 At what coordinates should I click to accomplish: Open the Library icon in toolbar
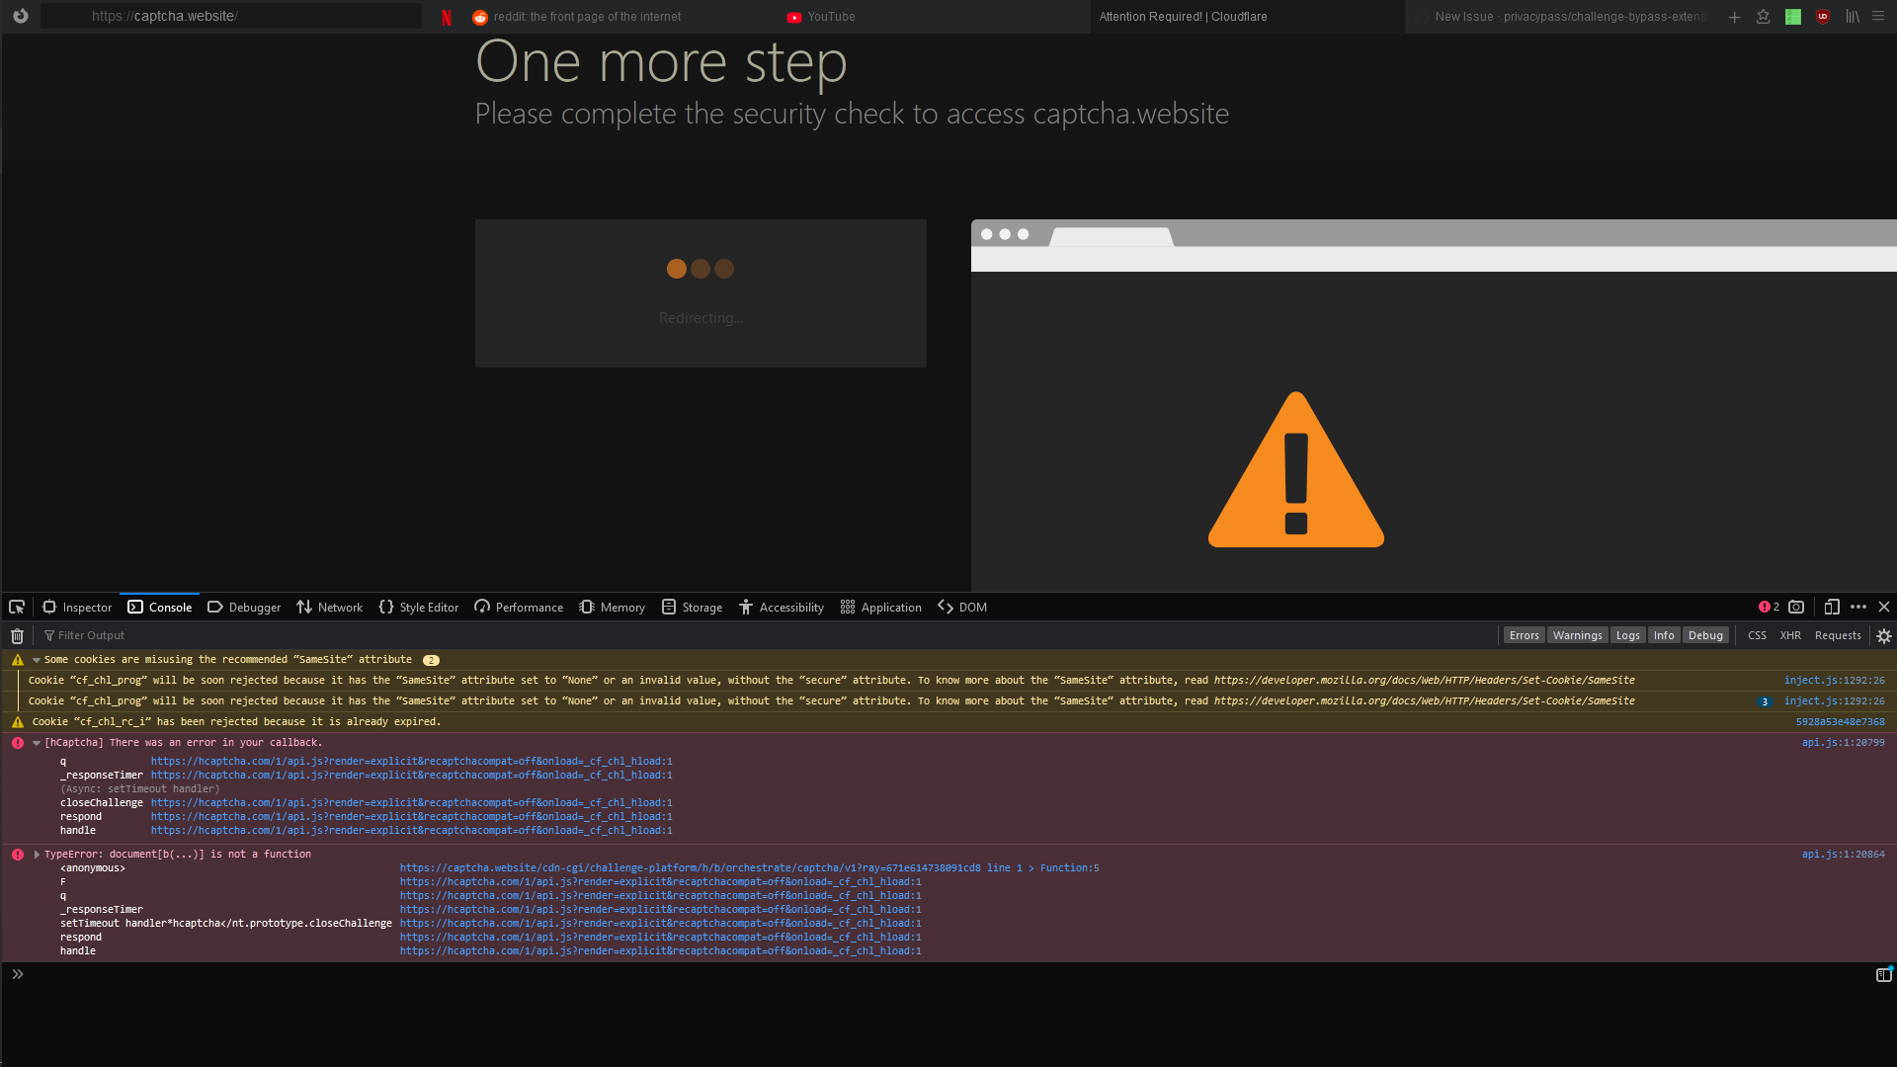point(1853,17)
